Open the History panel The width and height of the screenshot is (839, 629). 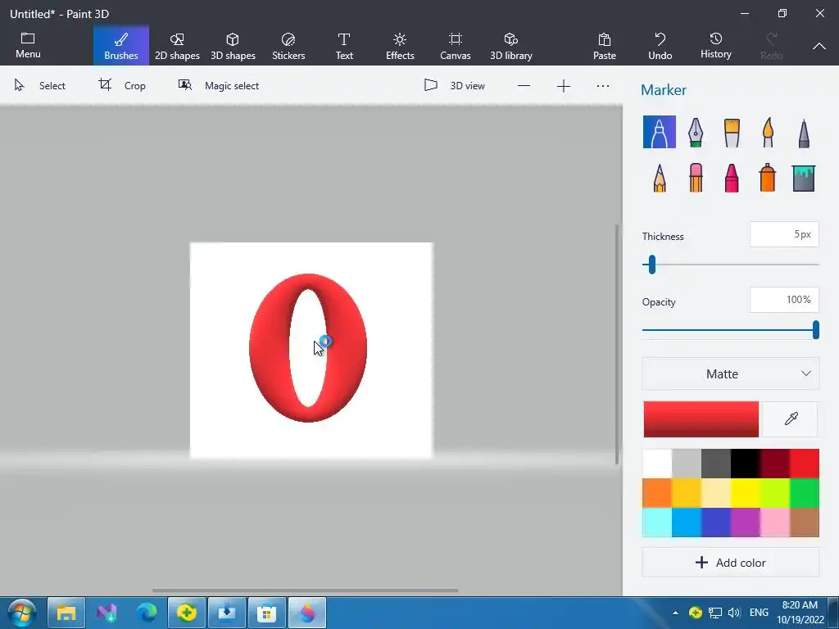(715, 46)
